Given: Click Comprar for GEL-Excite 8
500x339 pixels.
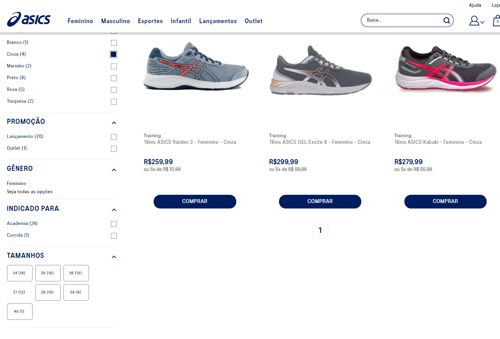Looking at the screenshot, I should click(x=320, y=201).
